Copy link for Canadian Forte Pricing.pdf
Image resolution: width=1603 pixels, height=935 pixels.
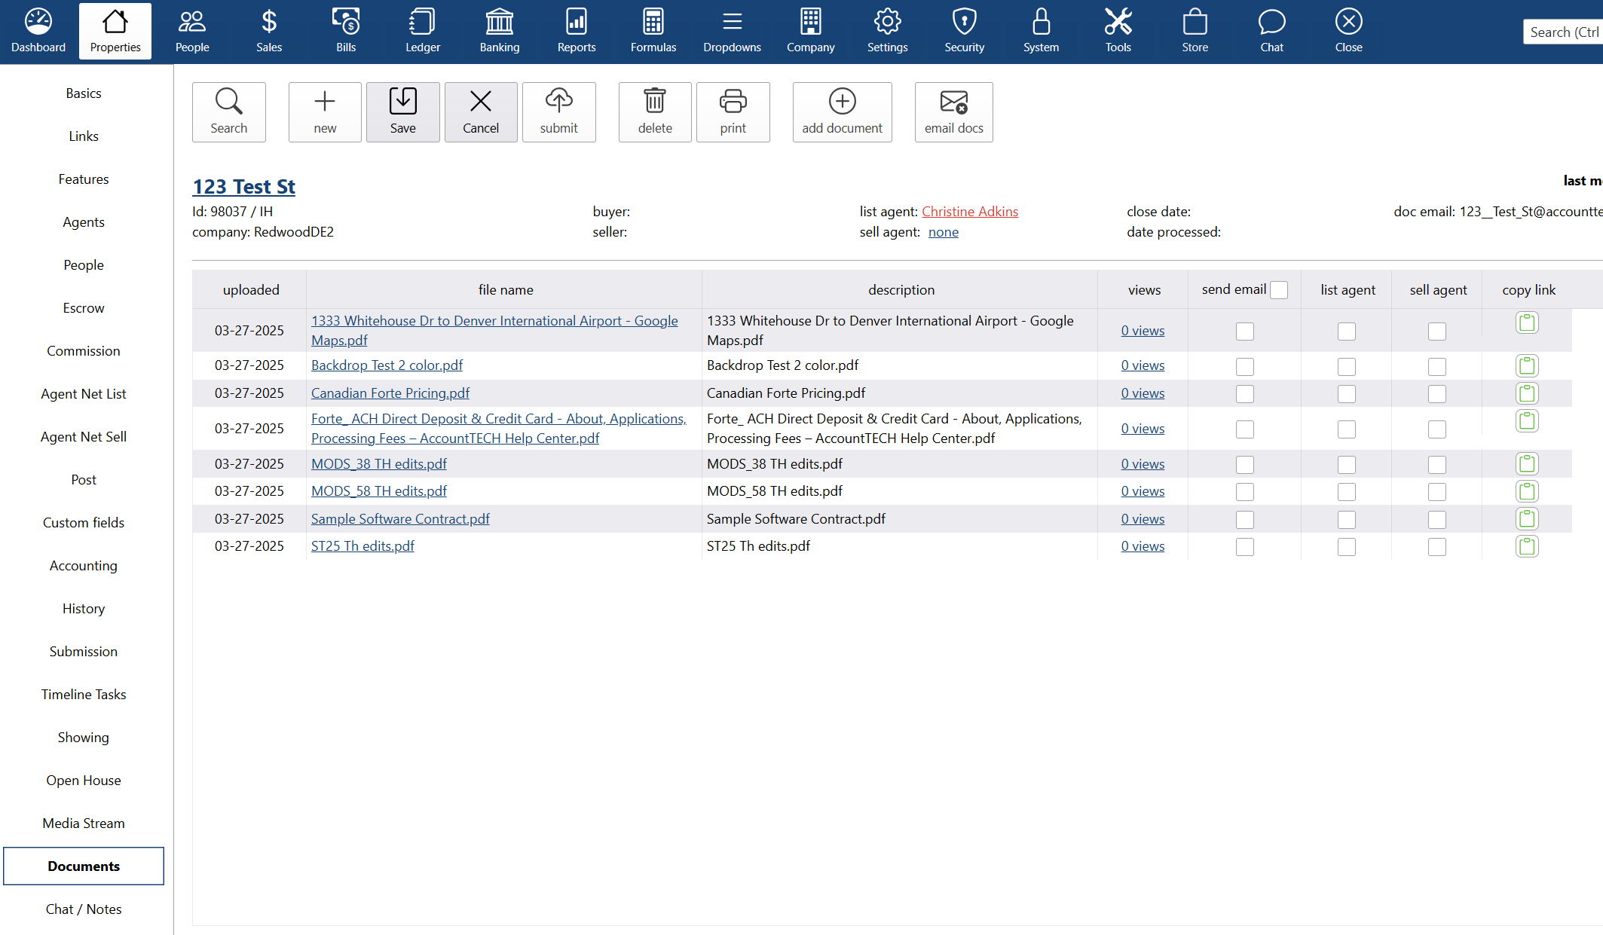pos(1527,393)
